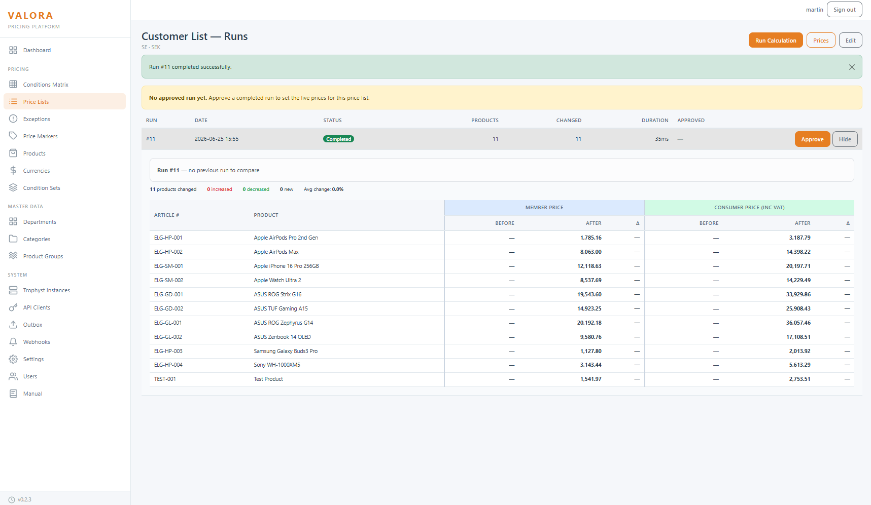
Task: Click article ELG-GD-002
Action: [168, 308]
